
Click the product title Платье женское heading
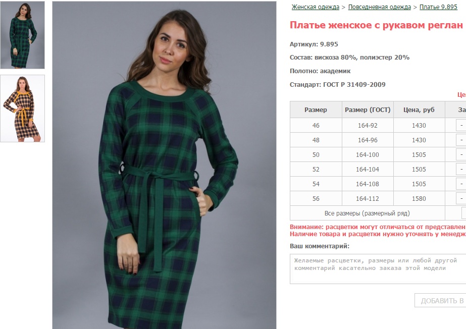(x=376, y=25)
